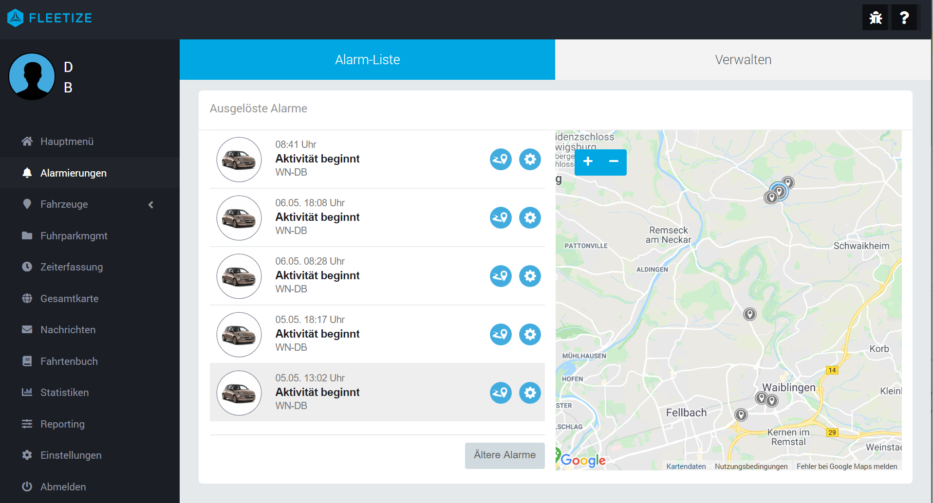The image size is (933, 503).
Task: Show route for the 08:41 Uhr alarm
Action: (501, 159)
